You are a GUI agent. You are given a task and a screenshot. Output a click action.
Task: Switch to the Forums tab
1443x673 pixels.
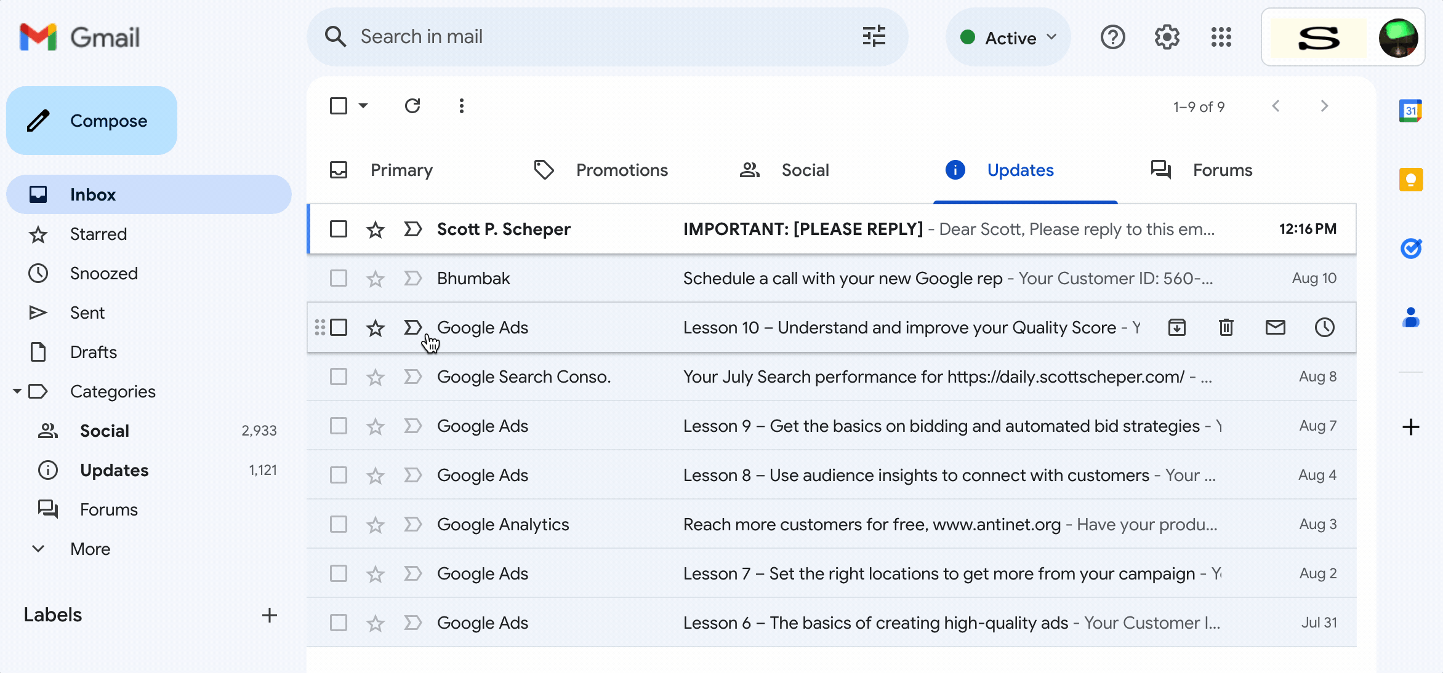pos(1222,170)
